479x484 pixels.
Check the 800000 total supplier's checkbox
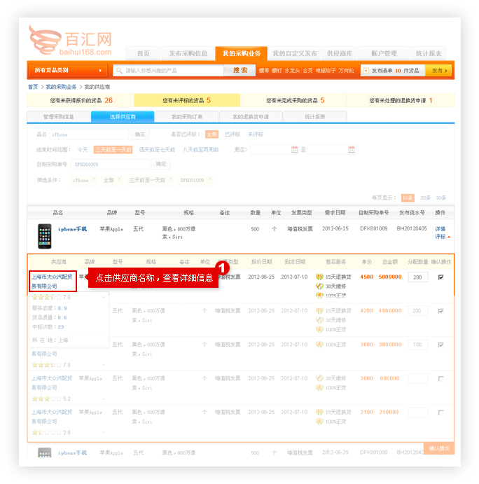click(x=440, y=379)
